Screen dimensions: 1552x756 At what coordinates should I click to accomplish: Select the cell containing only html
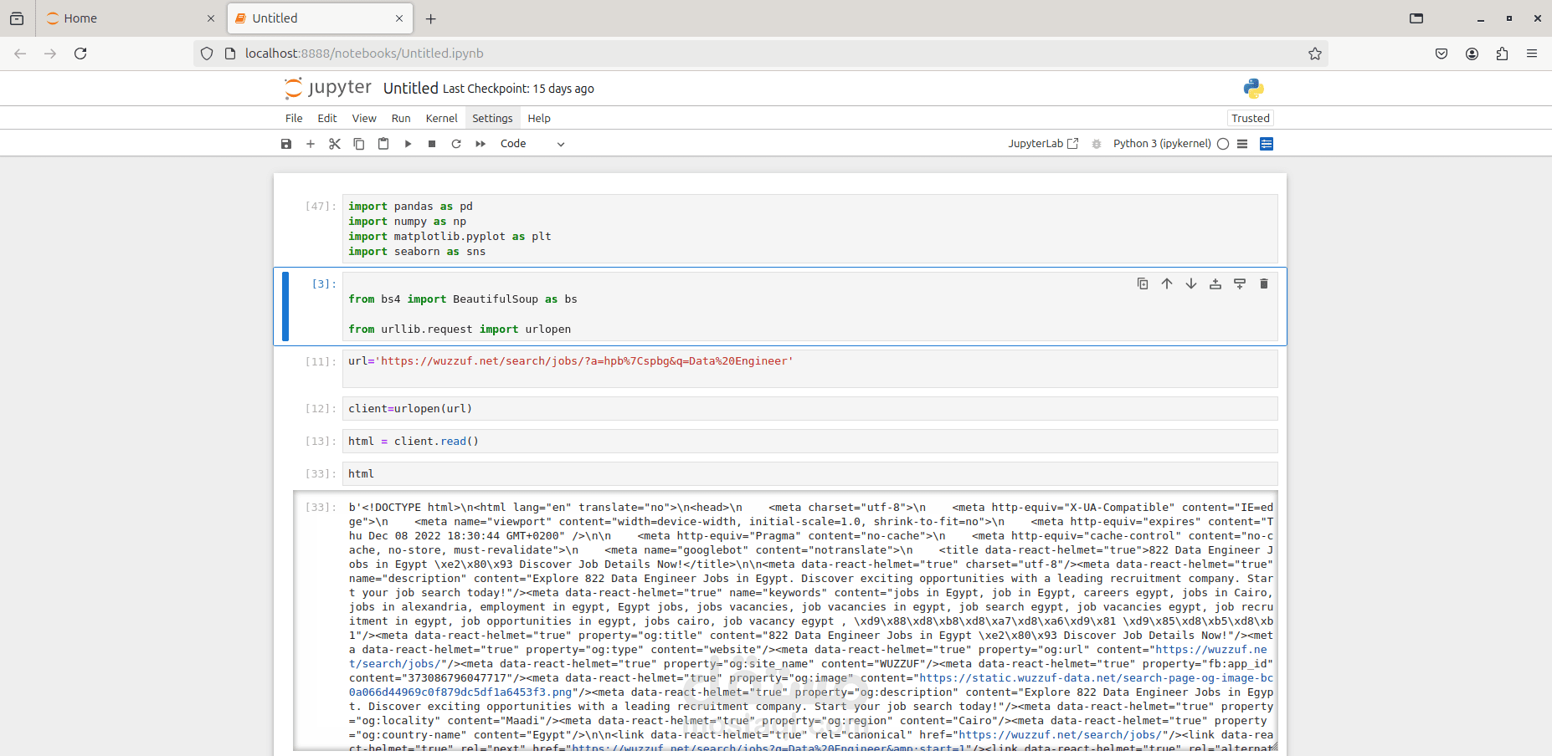(809, 474)
